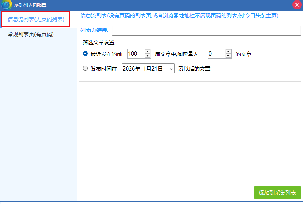Choose the 发布时间在 radio option
The width and height of the screenshot is (303, 204).
click(x=85, y=68)
